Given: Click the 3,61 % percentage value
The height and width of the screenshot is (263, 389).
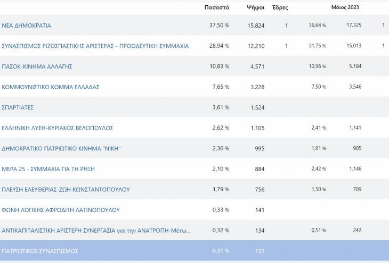Looking at the screenshot, I should coord(221,107).
